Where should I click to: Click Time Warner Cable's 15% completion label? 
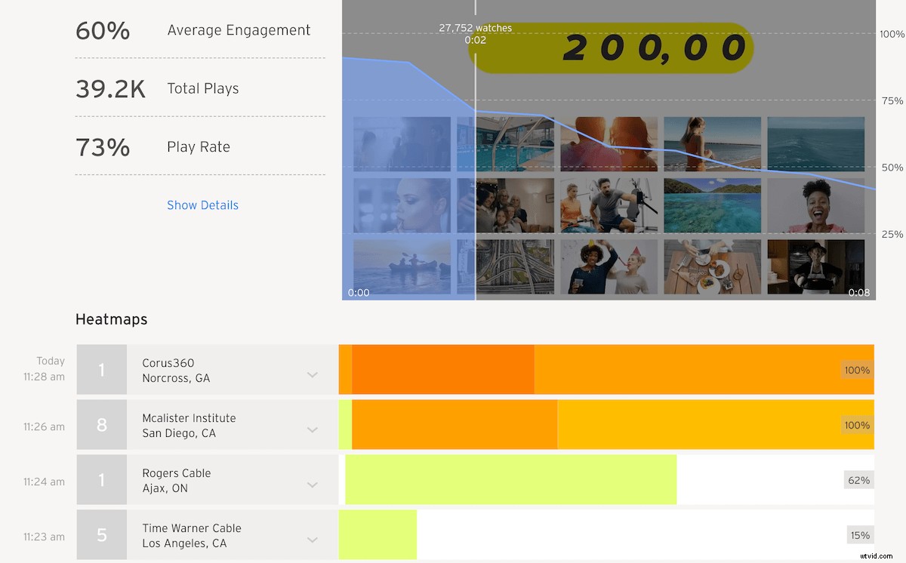[x=860, y=534]
